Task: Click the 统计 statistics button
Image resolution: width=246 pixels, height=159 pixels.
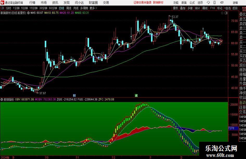Action: tap(198, 8)
